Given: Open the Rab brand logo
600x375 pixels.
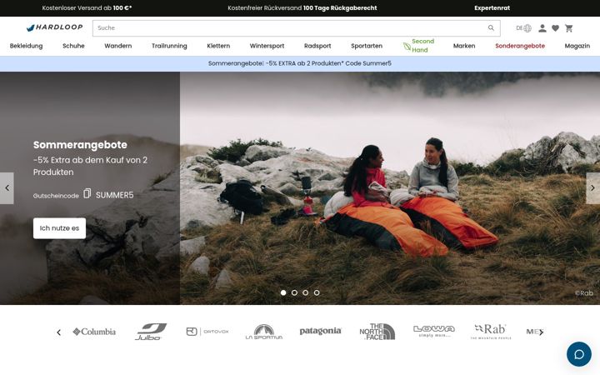Looking at the screenshot, I should pos(491,332).
